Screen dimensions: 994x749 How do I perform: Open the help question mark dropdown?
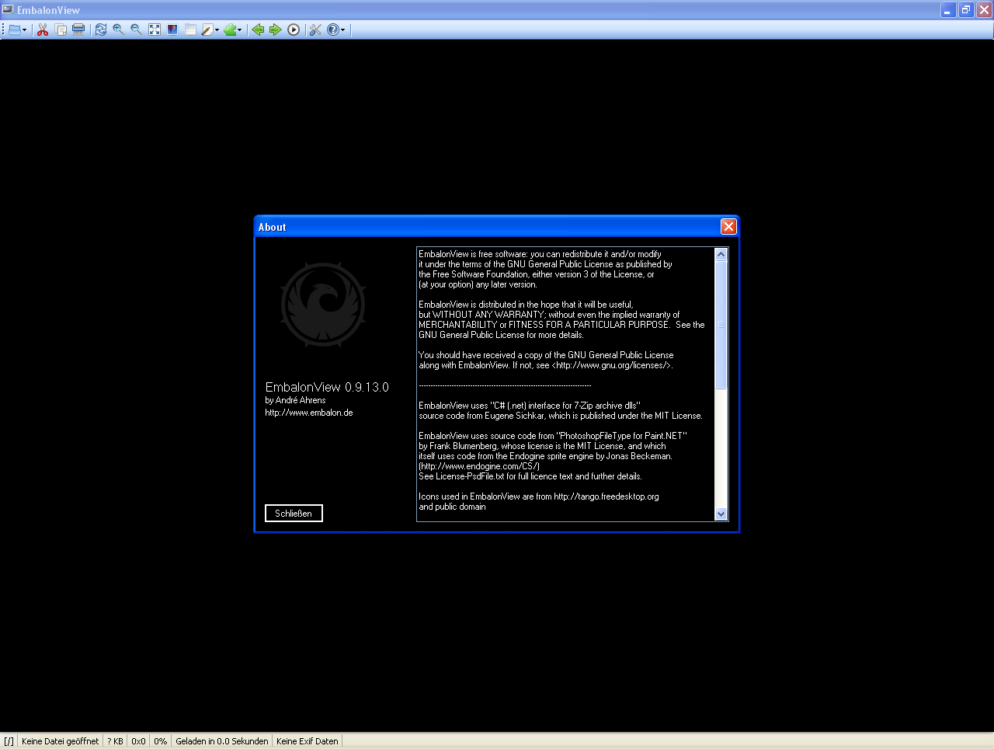tap(342, 30)
